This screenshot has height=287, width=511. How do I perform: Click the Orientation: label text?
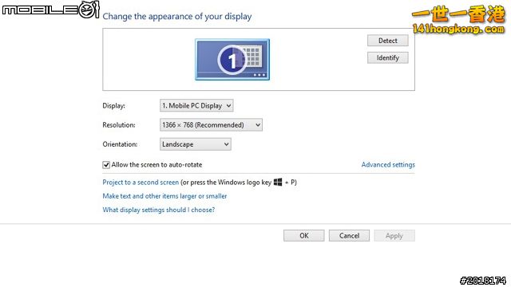click(x=120, y=144)
